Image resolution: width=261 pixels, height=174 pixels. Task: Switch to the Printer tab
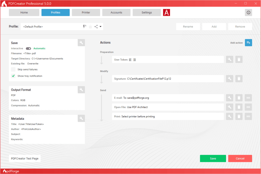tap(86, 13)
